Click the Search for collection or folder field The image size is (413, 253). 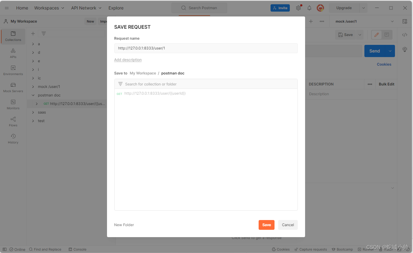click(x=206, y=84)
